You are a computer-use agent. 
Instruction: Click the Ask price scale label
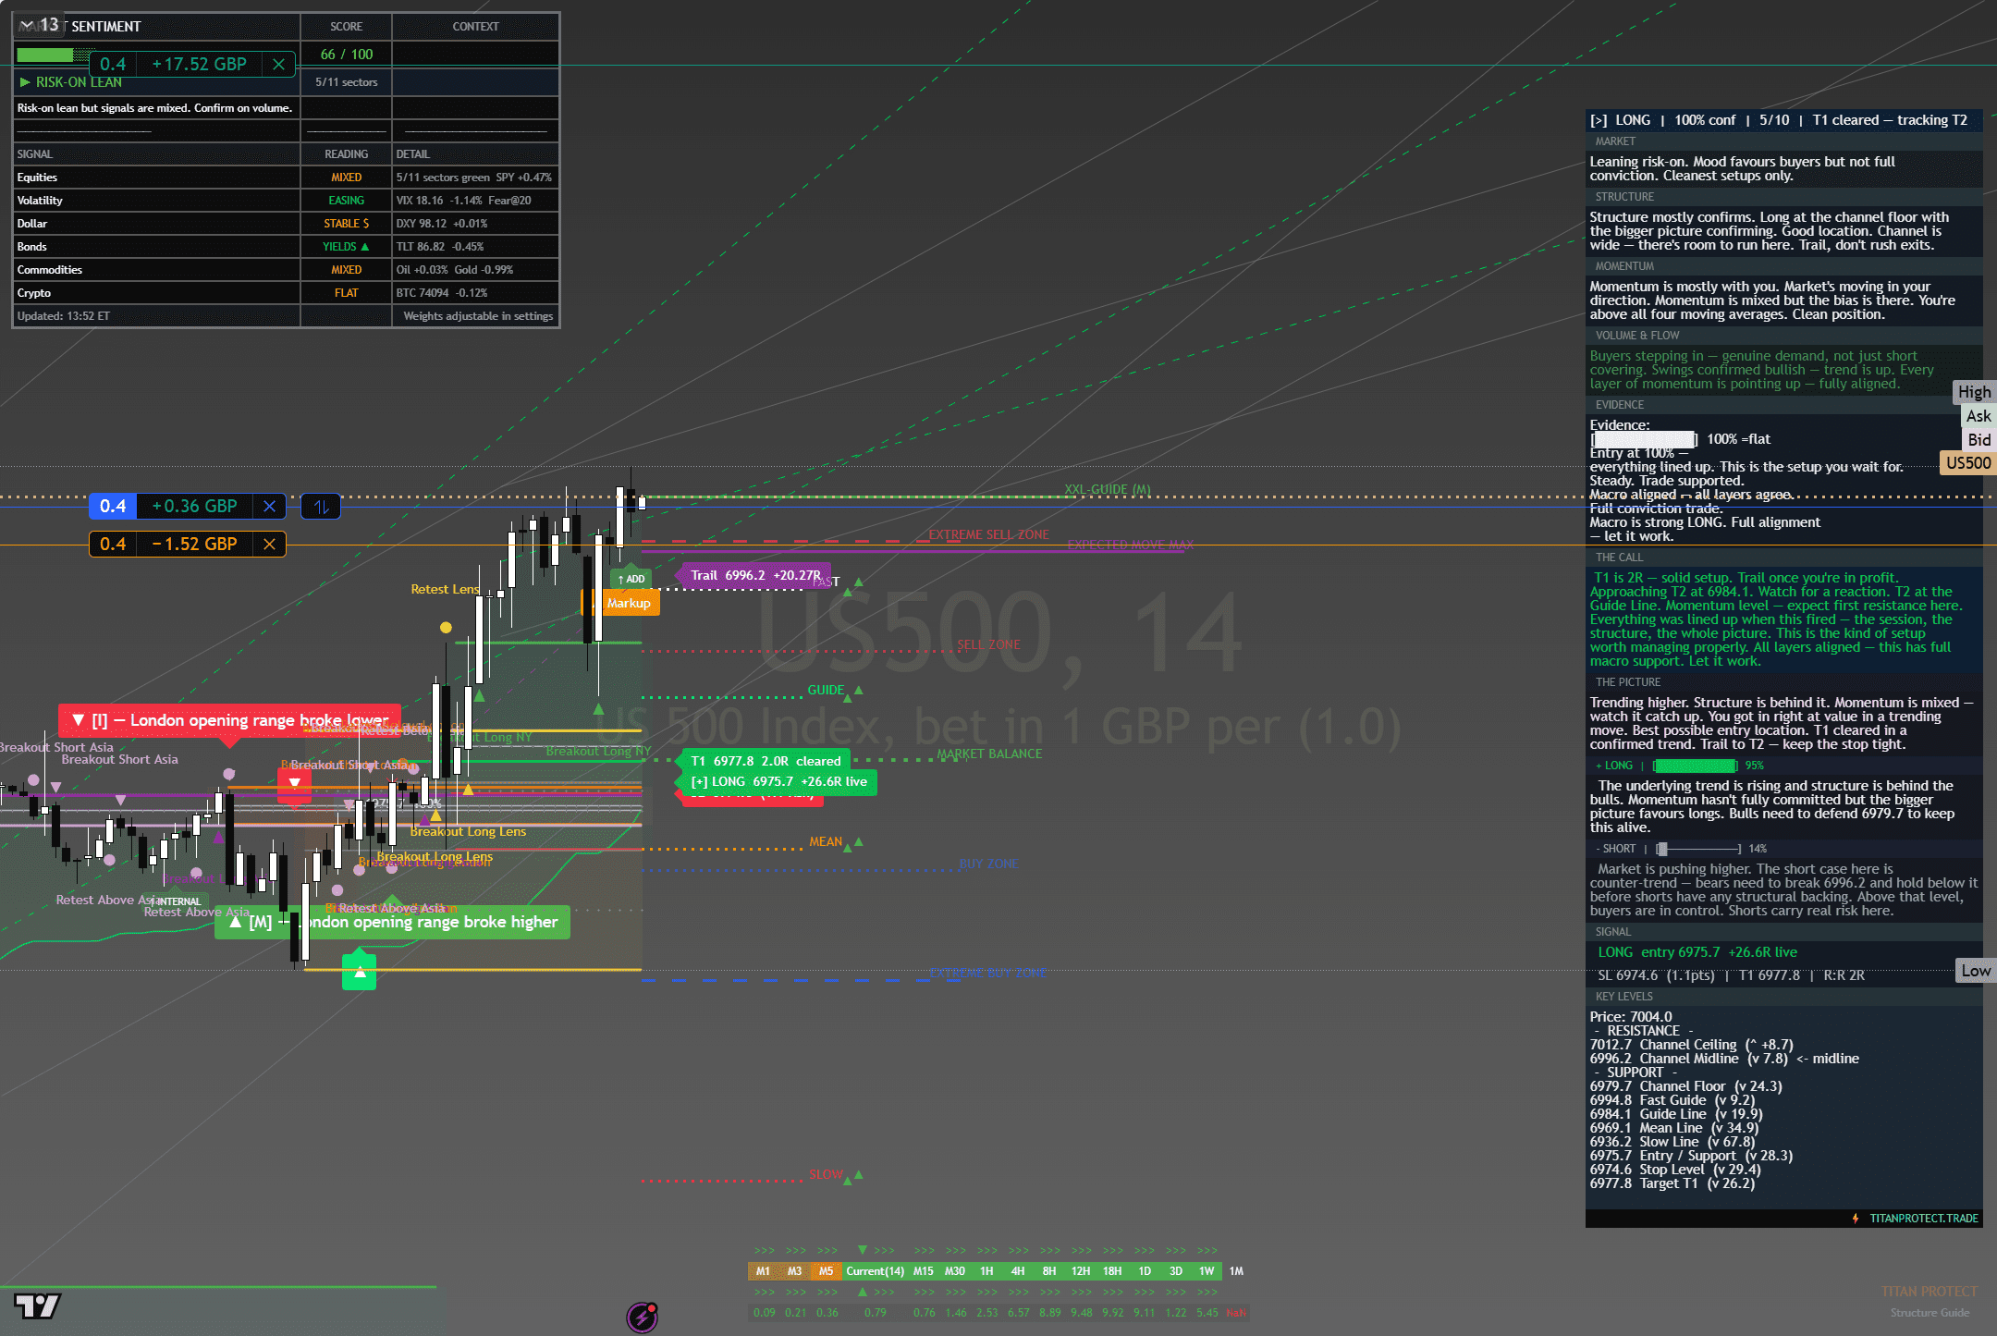pyautogui.click(x=1978, y=416)
